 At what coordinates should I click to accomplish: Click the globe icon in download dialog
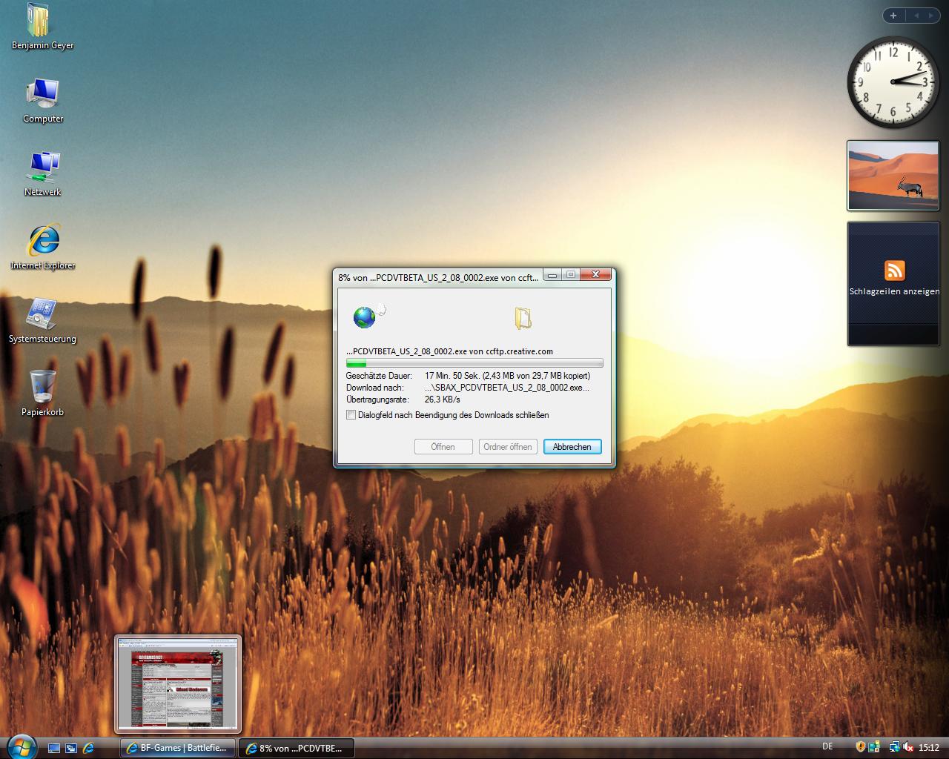(365, 317)
